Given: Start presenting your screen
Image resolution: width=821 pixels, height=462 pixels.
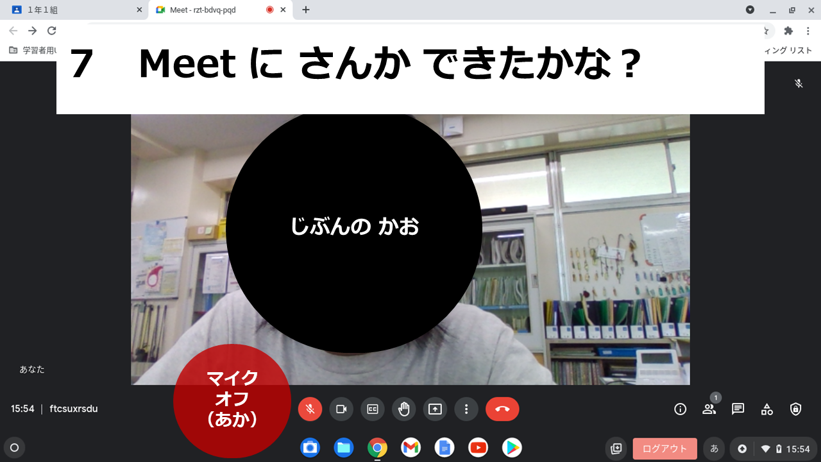Looking at the screenshot, I should [436, 409].
